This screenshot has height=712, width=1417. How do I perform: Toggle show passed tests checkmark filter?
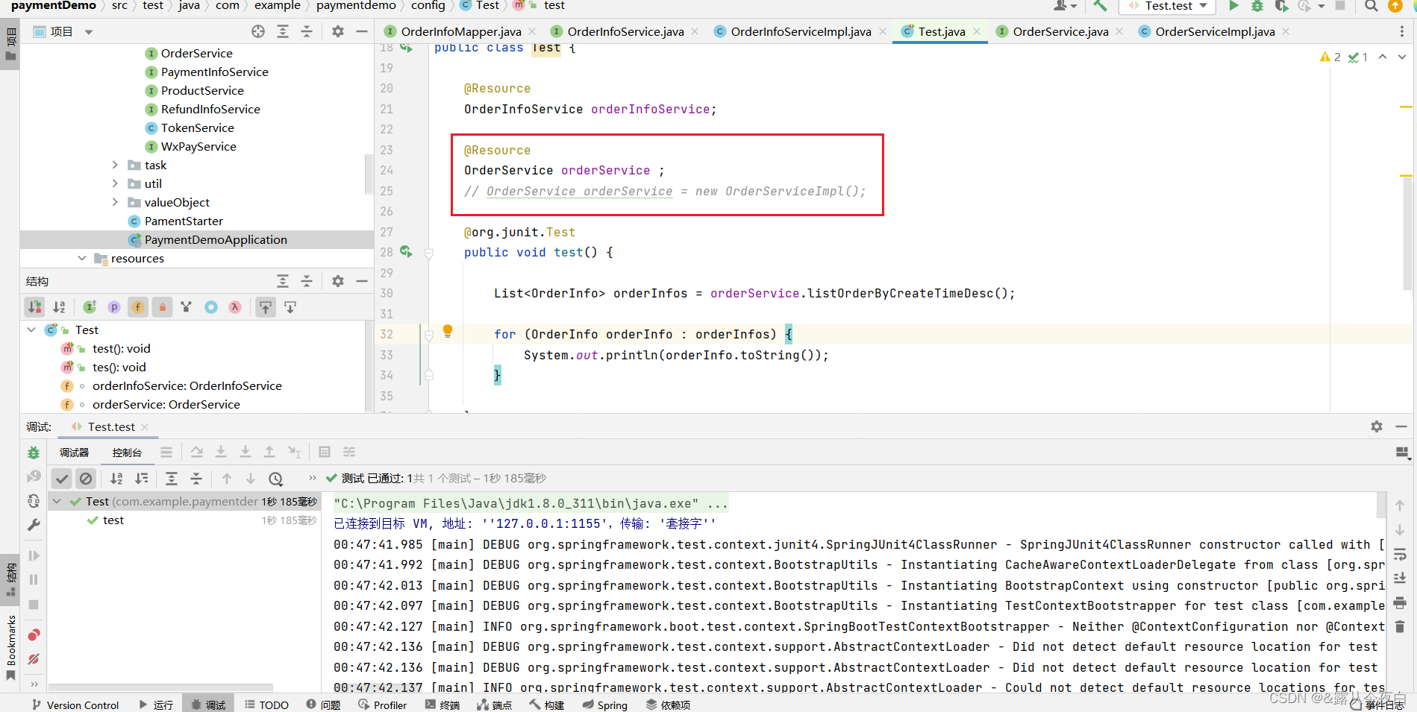tap(61, 478)
